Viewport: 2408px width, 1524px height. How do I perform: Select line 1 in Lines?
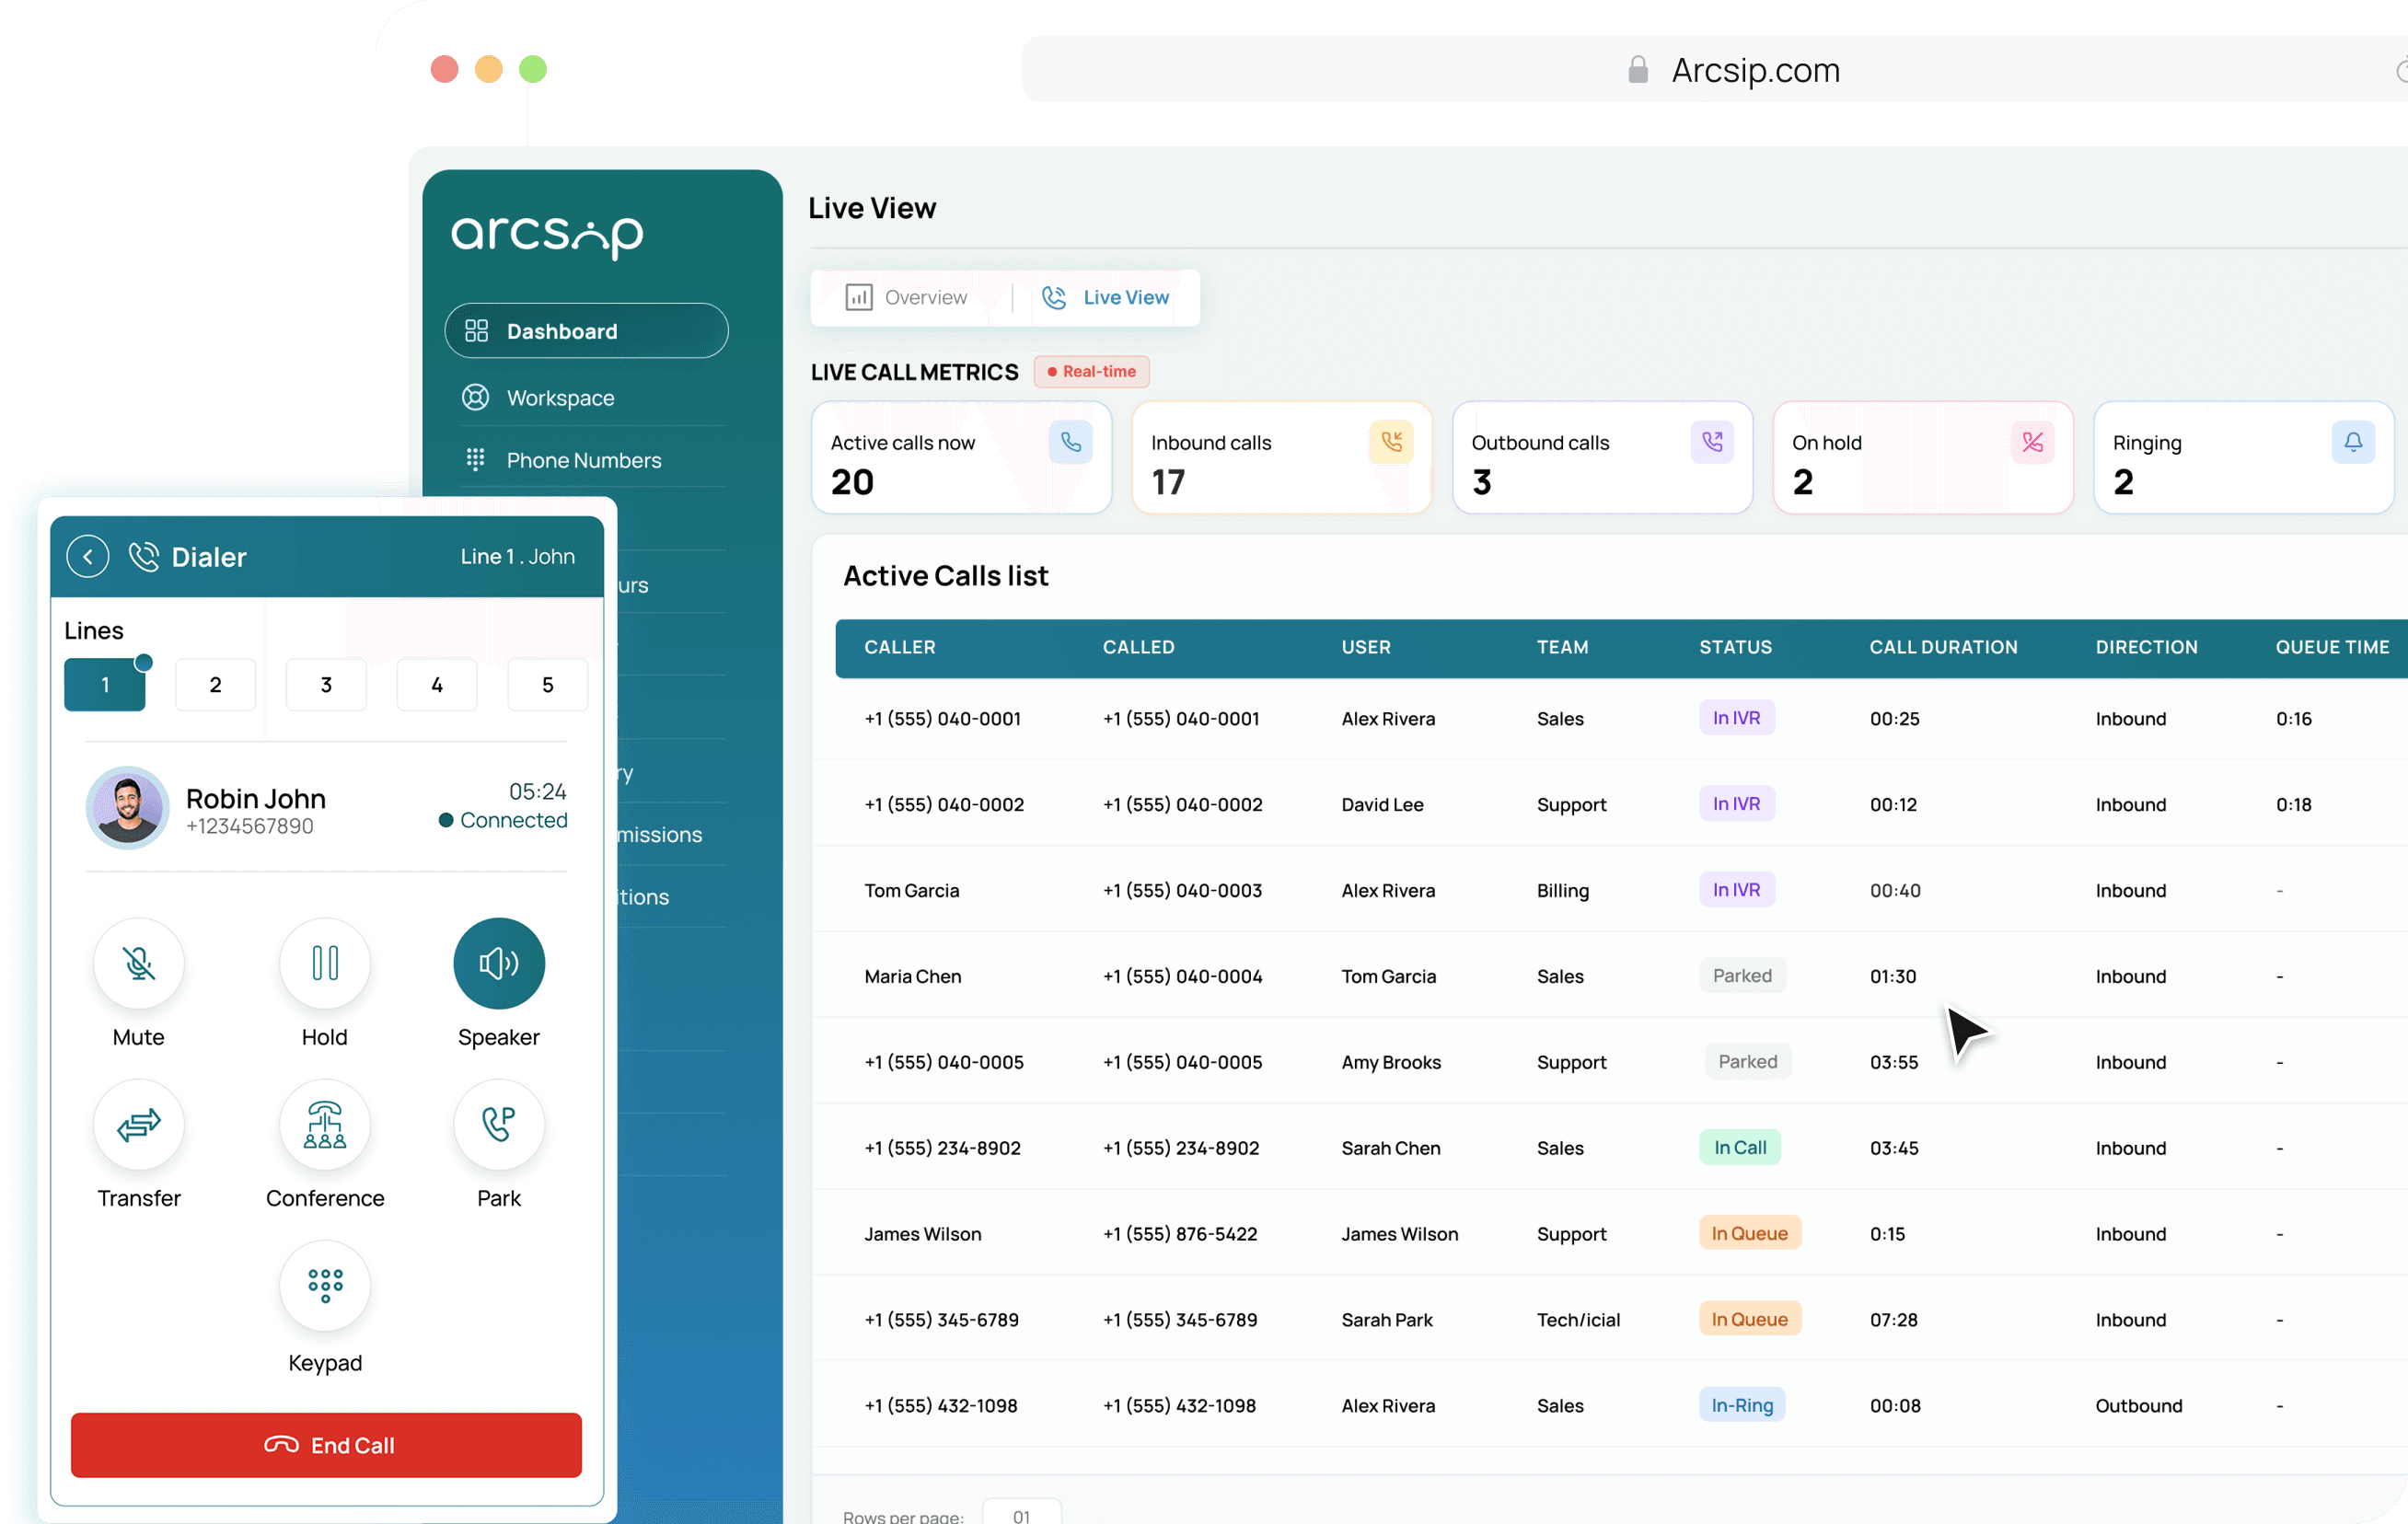pos(105,684)
